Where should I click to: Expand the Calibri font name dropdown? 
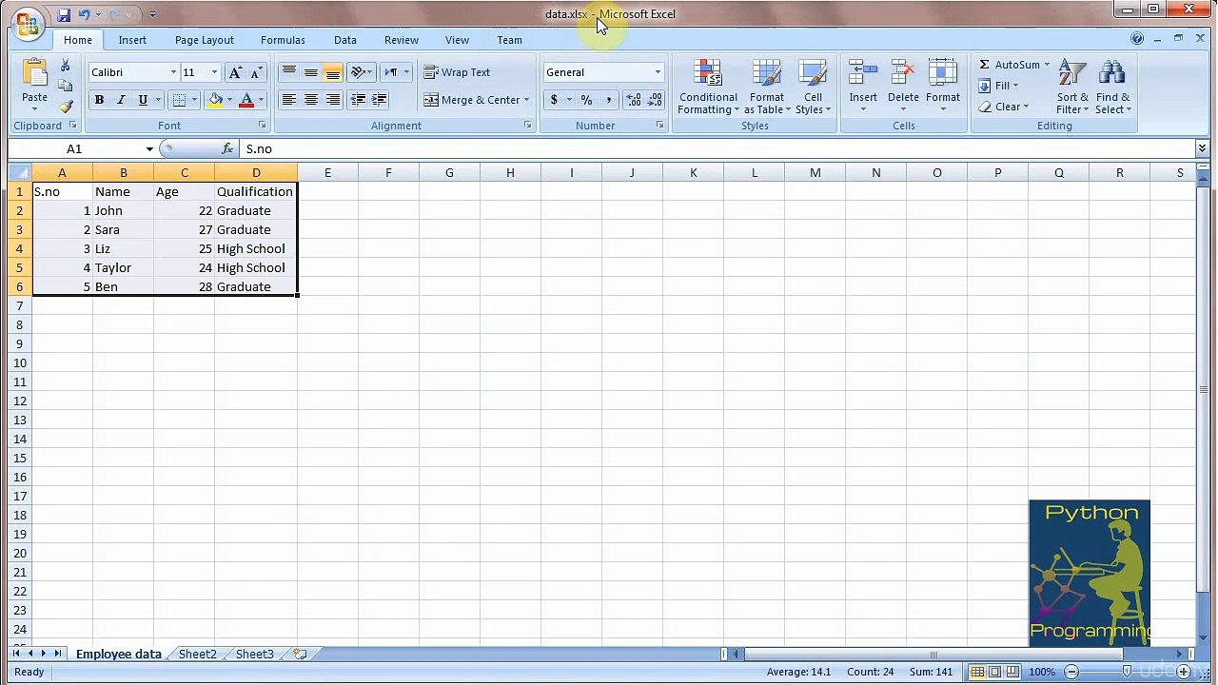coord(173,72)
